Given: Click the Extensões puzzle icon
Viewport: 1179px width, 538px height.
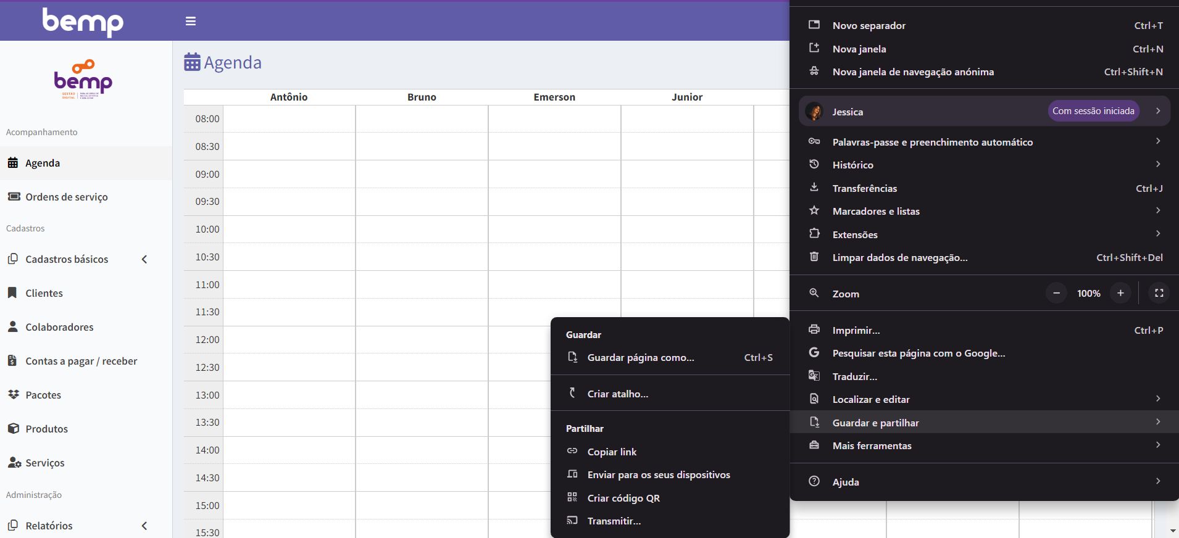Looking at the screenshot, I should coord(814,233).
